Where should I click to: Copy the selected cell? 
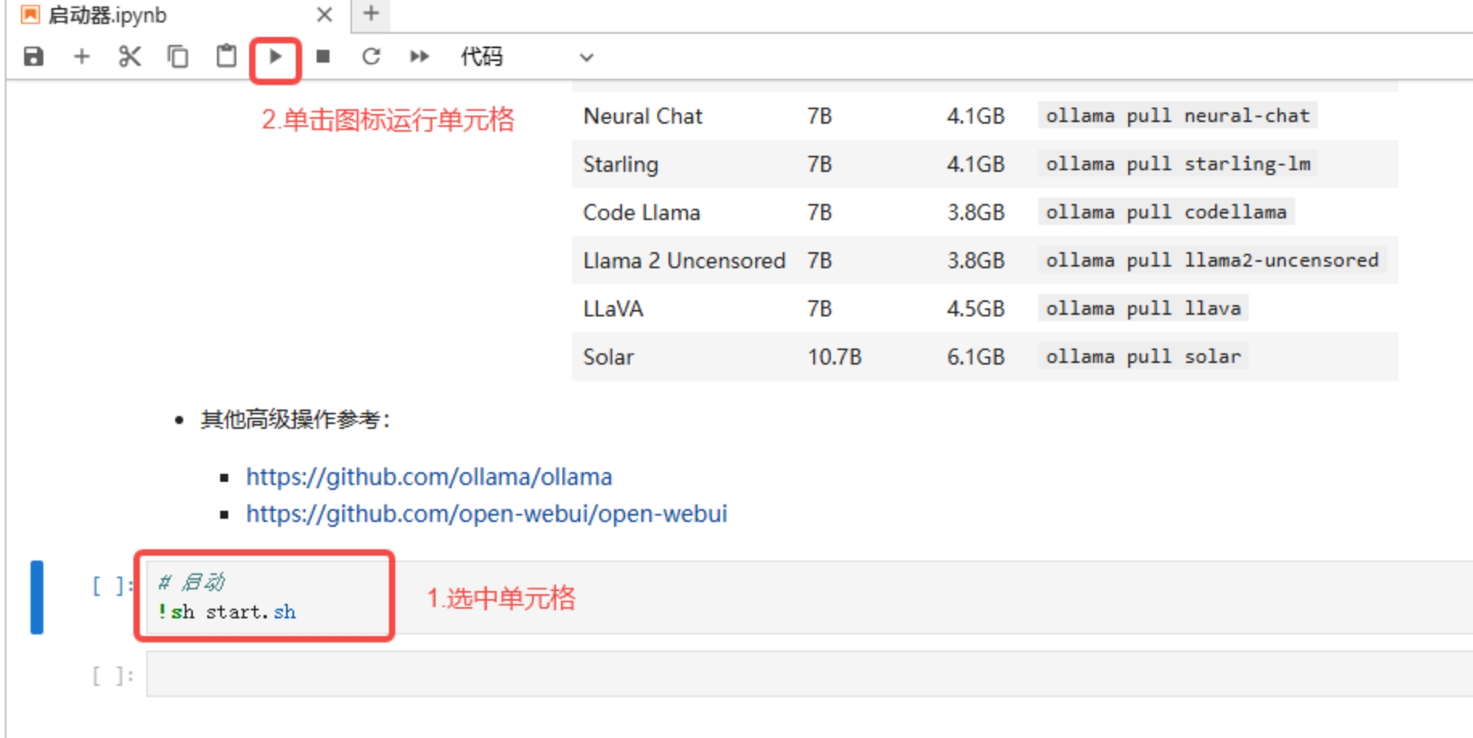pos(178,57)
